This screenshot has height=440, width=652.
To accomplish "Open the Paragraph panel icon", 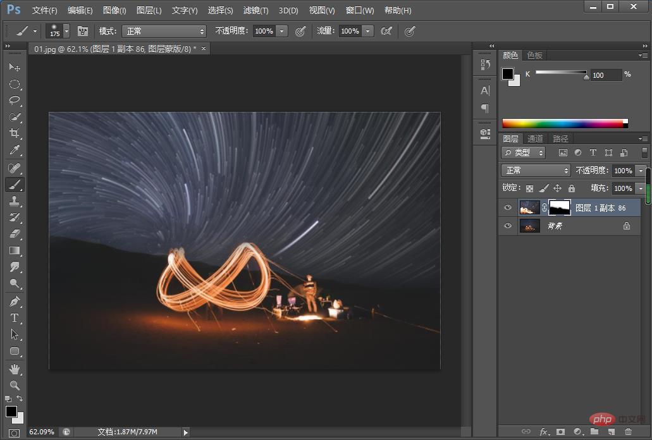I will coord(485,109).
